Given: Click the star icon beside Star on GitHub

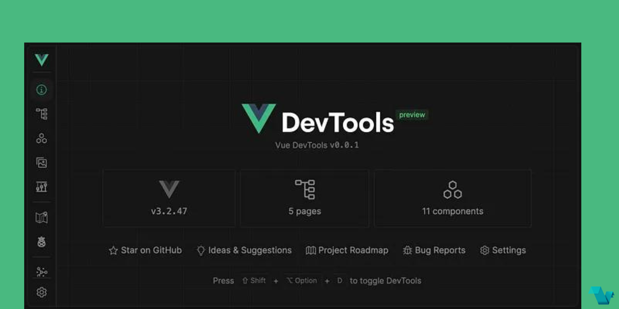Looking at the screenshot, I should click(x=113, y=250).
